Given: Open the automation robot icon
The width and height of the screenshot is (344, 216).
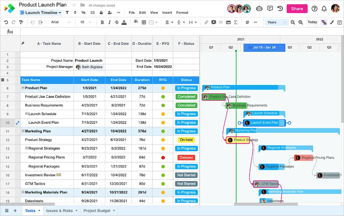Looking at the screenshot, I should [x=259, y=9].
